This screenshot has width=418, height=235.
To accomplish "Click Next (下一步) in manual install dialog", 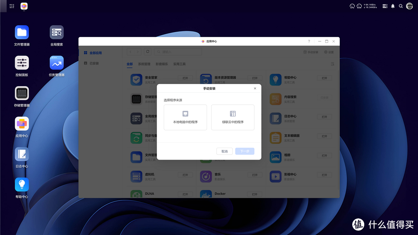I will (245, 151).
